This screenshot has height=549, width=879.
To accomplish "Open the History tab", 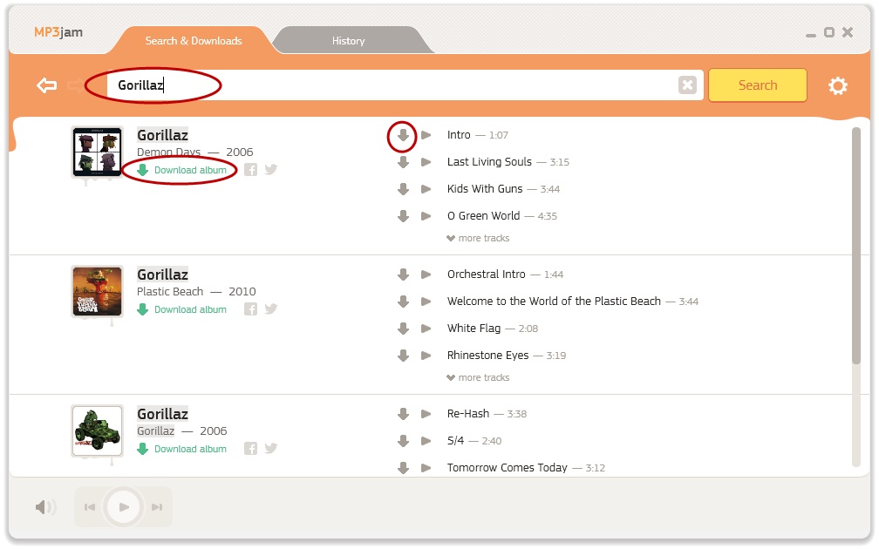I will (x=348, y=41).
